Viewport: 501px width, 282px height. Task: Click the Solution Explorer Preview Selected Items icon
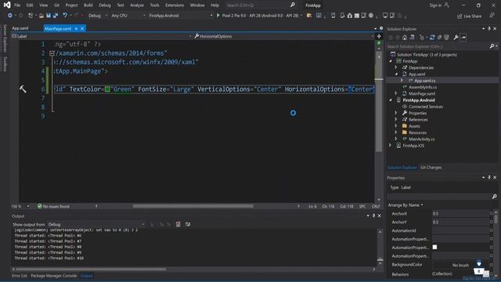(x=463, y=38)
